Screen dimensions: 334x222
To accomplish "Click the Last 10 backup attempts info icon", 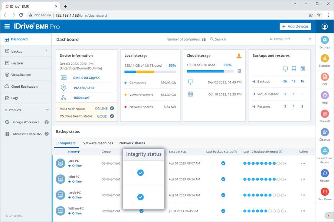I will pos(281,152).
